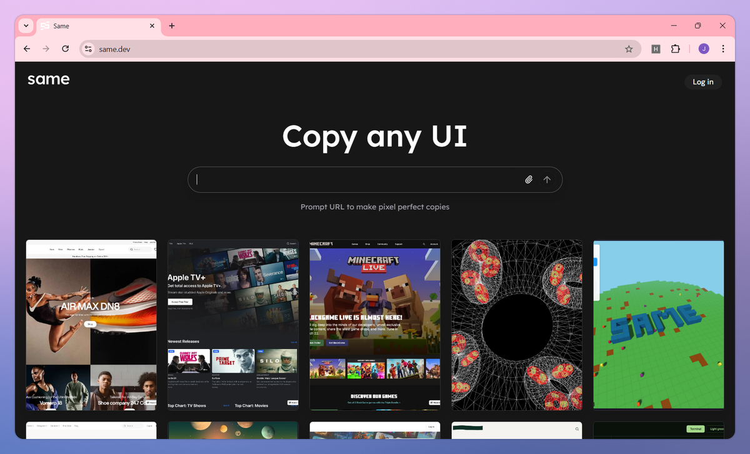Open the Air Max DN8 example thumbnail
Screen dimensions: 750x454
[x=91, y=325]
